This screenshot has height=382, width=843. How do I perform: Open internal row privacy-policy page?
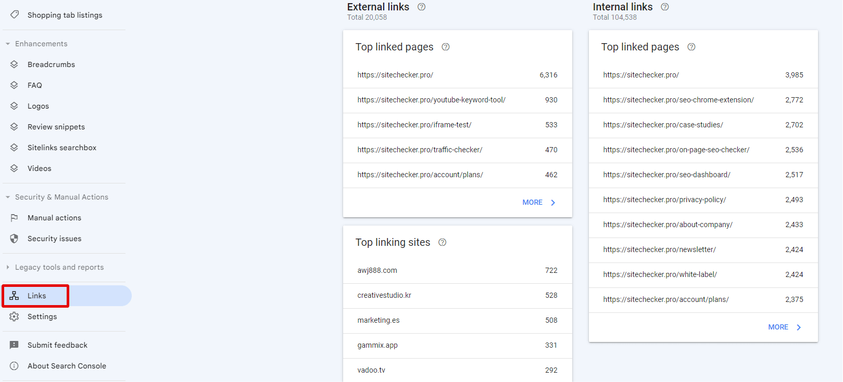(703, 200)
